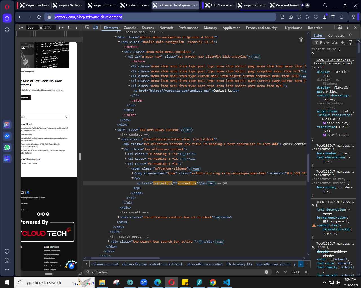
Task: Switch to Computed styles tab
Action: pyautogui.click(x=336, y=35)
